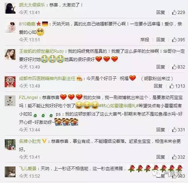Tap thumbs-up showing 1313 likes
188x183 pixels.
click(172, 86)
